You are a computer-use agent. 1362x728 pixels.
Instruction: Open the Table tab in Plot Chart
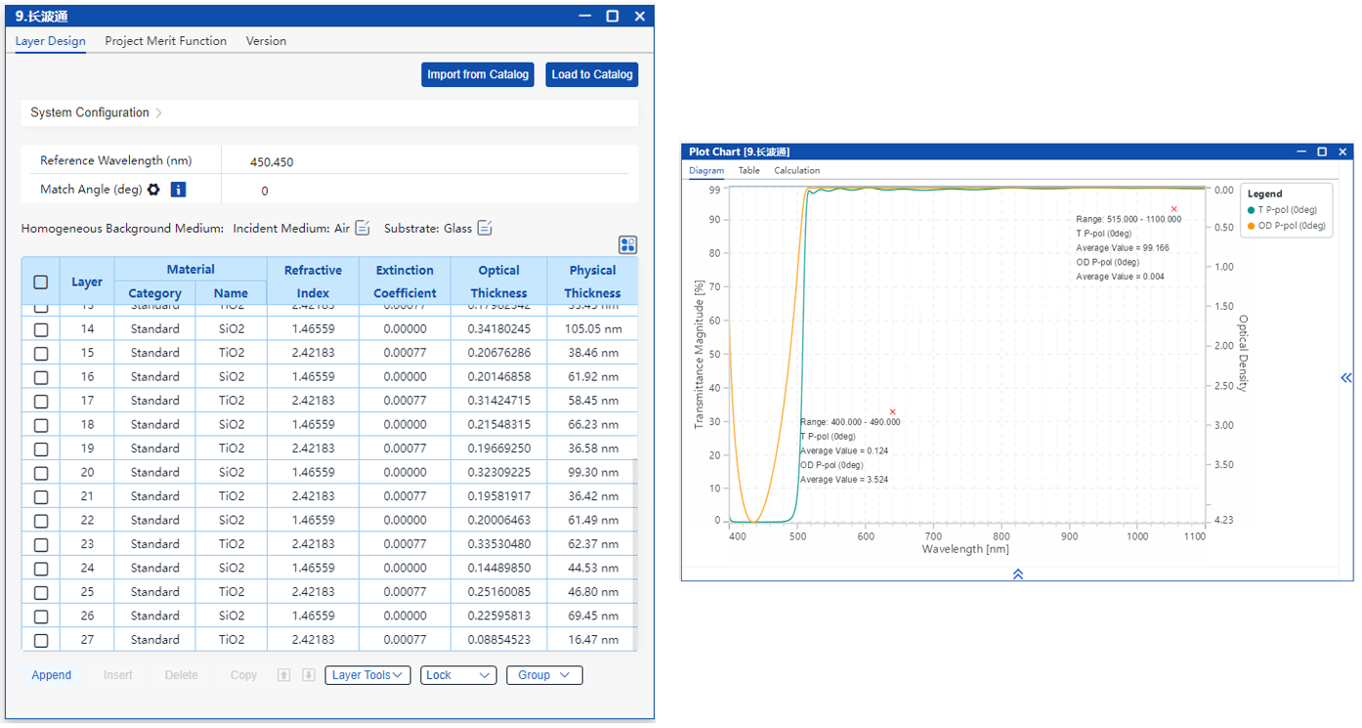(748, 170)
